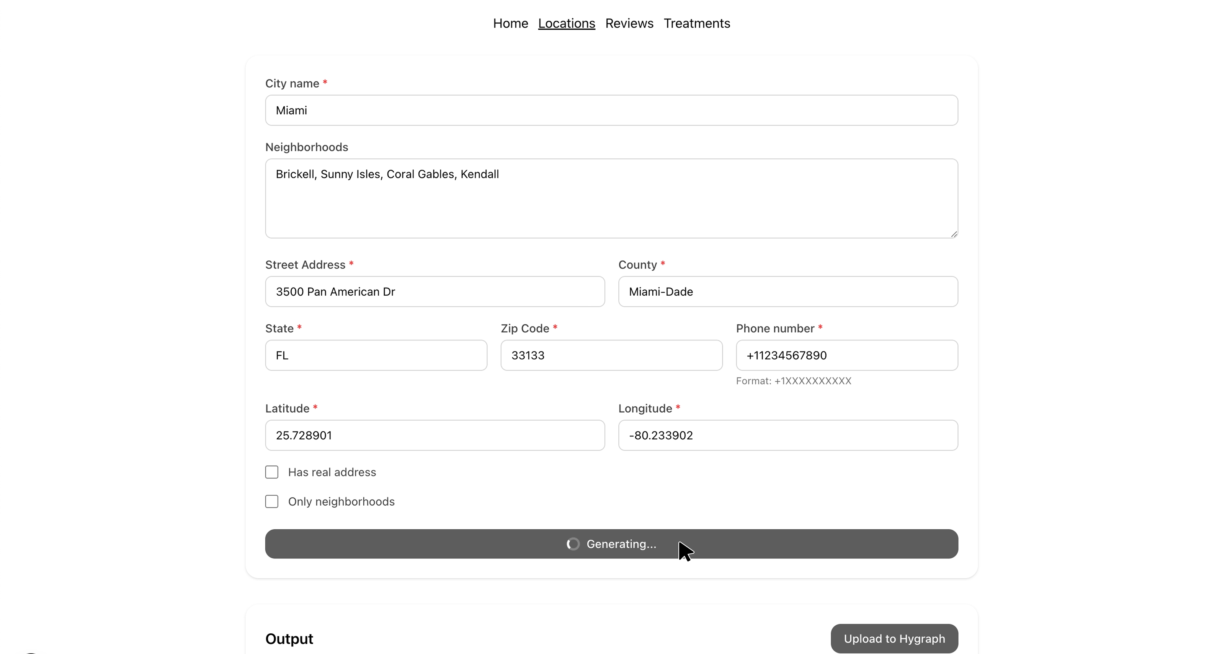The width and height of the screenshot is (1222, 654).
Task: Focus the Street Address field
Action: 435,291
